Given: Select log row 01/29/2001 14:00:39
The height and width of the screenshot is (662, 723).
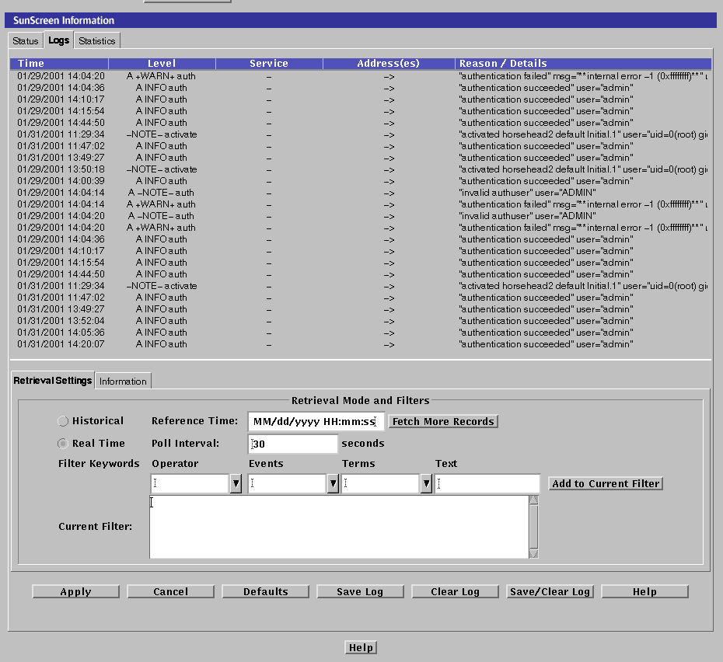Looking at the screenshot, I should click(x=361, y=181).
